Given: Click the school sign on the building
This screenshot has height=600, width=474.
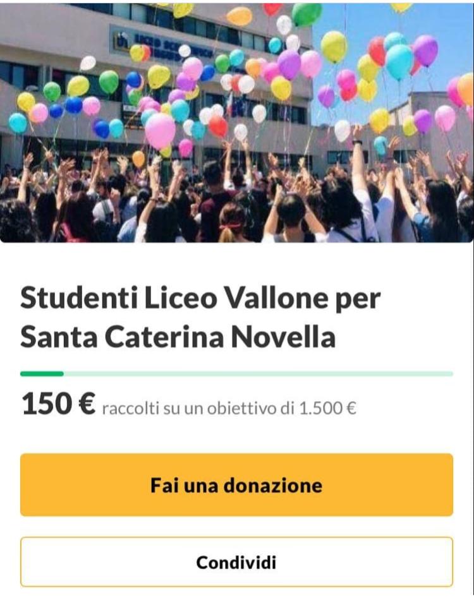Looking at the screenshot, I should 162,45.
